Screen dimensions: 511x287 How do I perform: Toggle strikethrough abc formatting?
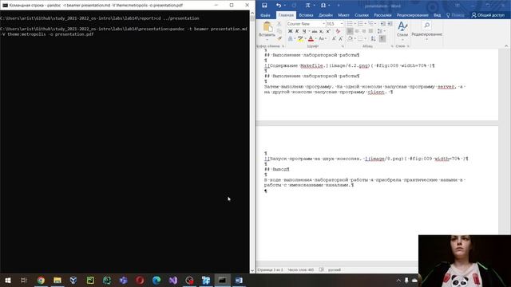tap(315, 31)
